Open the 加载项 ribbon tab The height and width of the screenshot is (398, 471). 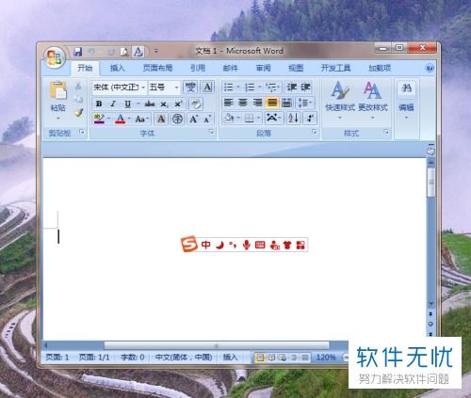click(x=380, y=68)
